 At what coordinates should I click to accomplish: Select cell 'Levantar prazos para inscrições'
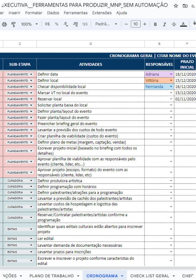(x=91, y=252)
